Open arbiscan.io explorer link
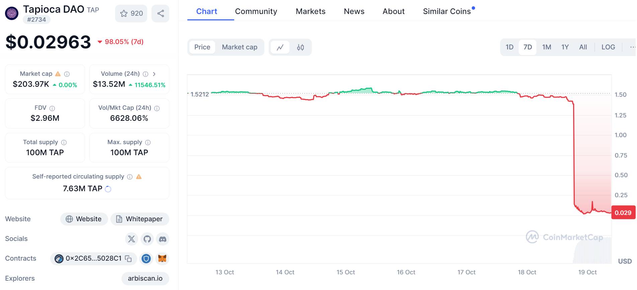Image resolution: width=637 pixels, height=290 pixels. (x=145, y=278)
